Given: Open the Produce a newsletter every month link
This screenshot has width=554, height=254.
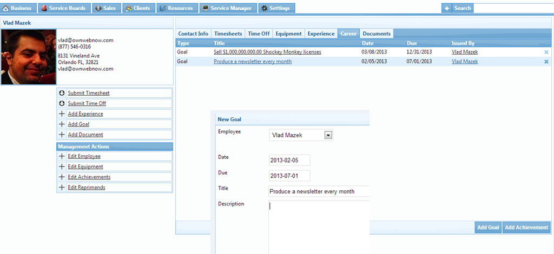Looking at the screenshot, I should (x=253, y=62).
